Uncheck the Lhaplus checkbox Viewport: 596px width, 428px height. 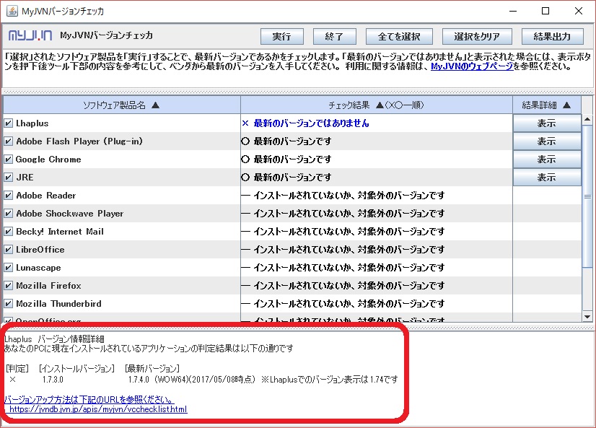point(9,123)
